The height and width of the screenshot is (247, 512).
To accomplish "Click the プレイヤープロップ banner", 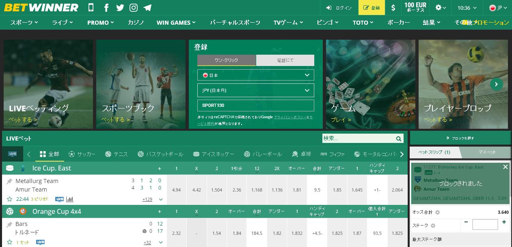I will click(x=463, y=84).
